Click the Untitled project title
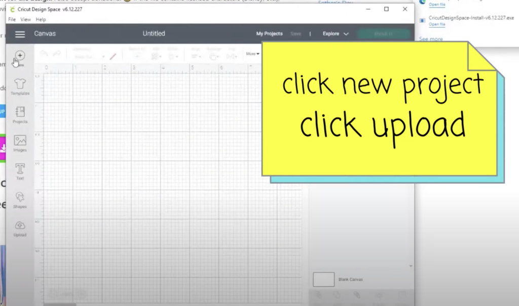 tap(154, 34)
